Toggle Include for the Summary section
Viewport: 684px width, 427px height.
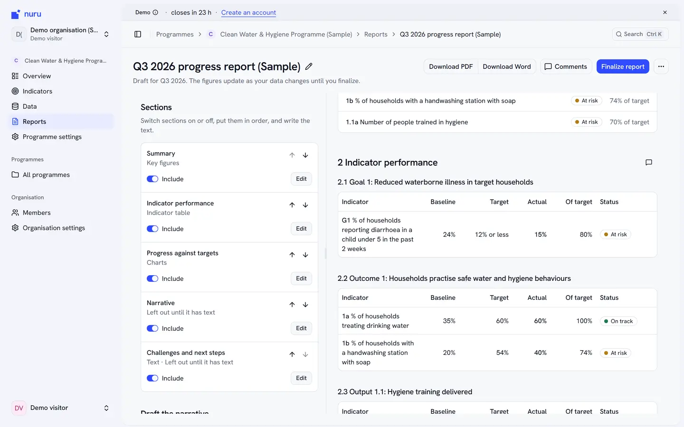152,179
